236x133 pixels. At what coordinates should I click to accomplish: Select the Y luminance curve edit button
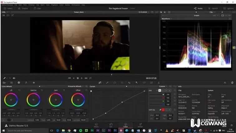(x=160, y=90)
